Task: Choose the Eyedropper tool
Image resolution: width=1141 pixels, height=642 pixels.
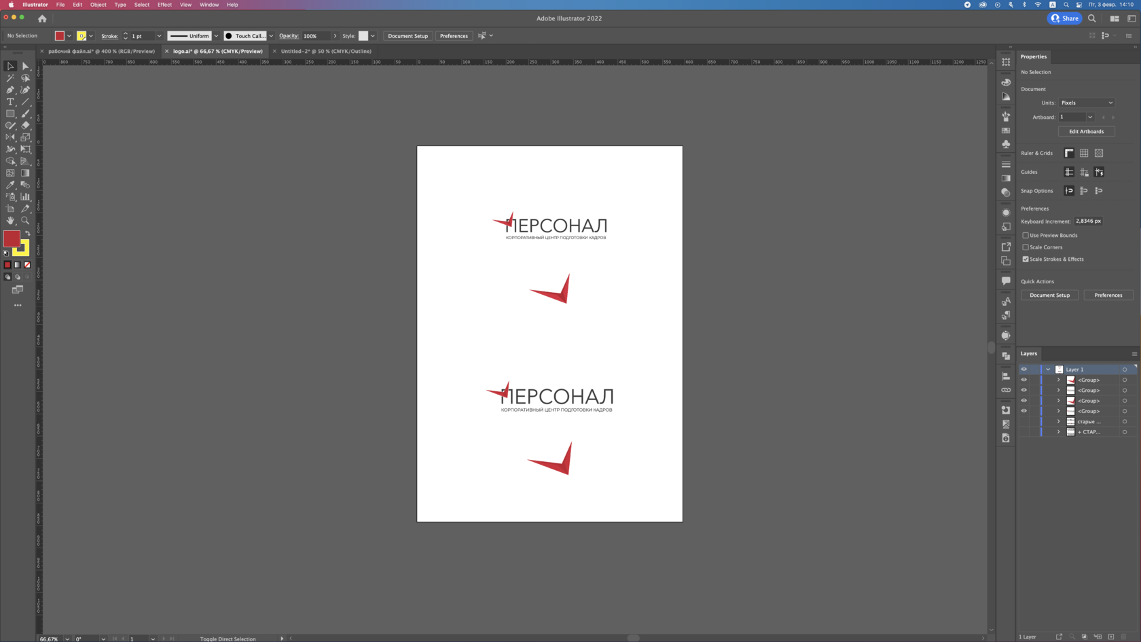Action: pos(10,185)
